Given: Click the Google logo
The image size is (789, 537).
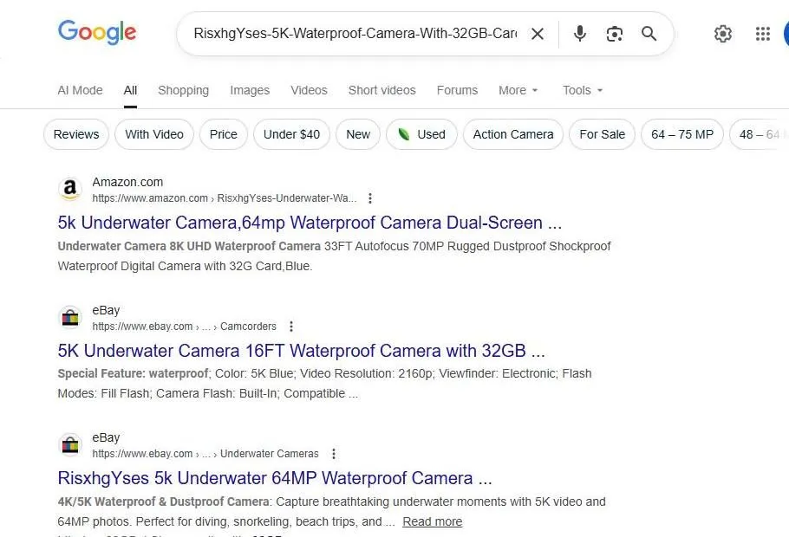Looking at the screenshot, I should (x=97, y=32).
